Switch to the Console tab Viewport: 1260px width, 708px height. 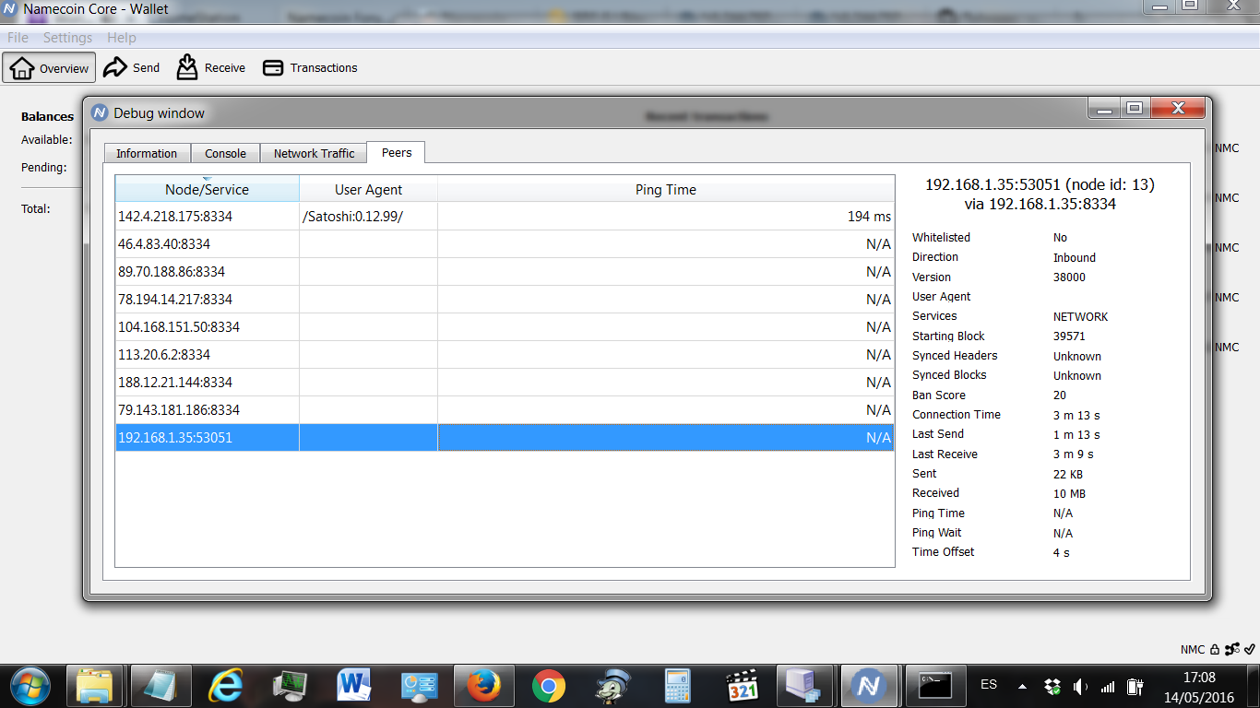[x=225, y=153]
